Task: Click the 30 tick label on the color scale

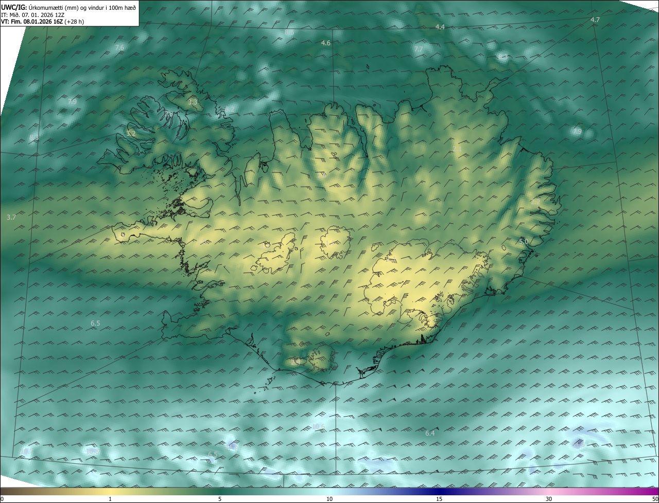Action: pos(549,499)
